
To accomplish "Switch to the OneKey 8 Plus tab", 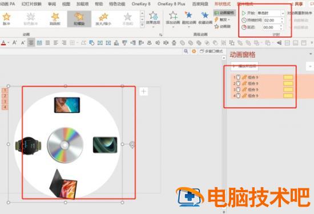I will (x=171, y=4).
